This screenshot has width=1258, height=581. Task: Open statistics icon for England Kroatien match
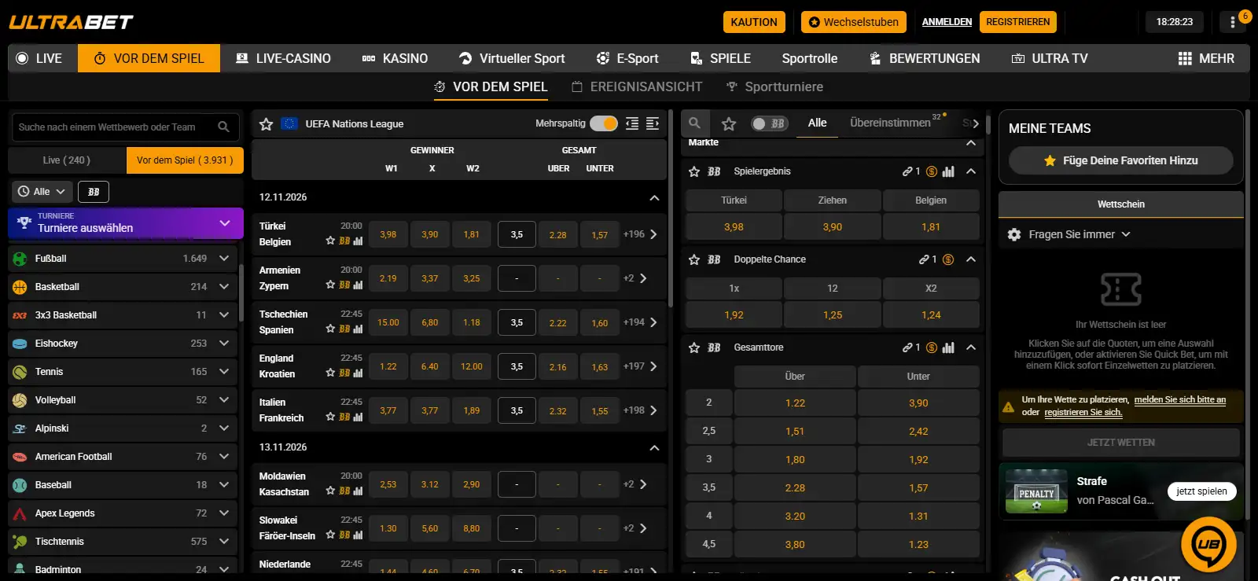[358, 373]
